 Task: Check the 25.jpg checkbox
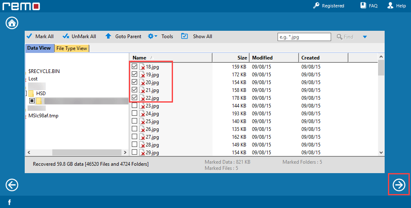tap(135, 121)
